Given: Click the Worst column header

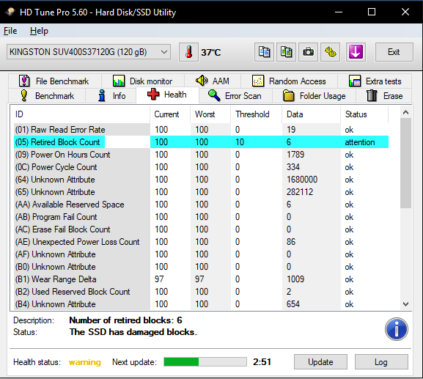Looking at the screenshot, I should tap(210, 114).
